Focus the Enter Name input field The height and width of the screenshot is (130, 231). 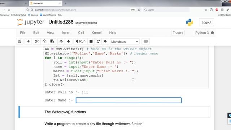(x=128, y=100)
